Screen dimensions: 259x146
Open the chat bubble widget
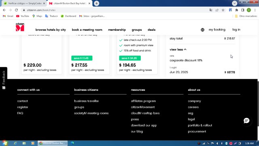[246, 121]
